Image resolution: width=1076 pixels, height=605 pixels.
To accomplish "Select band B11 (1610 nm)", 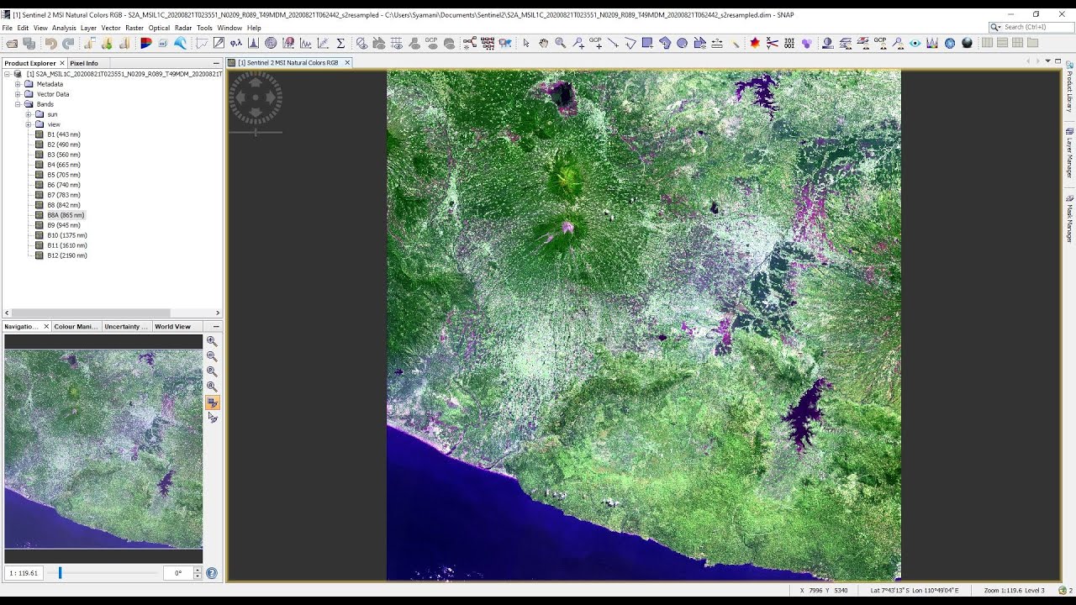I will 66,245.
